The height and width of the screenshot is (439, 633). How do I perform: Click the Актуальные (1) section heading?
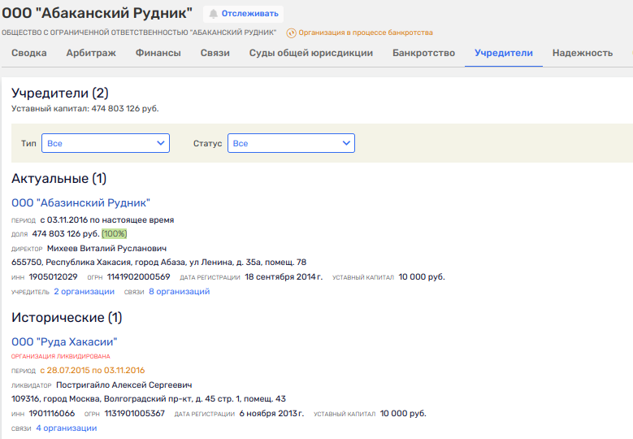[59, 179]
